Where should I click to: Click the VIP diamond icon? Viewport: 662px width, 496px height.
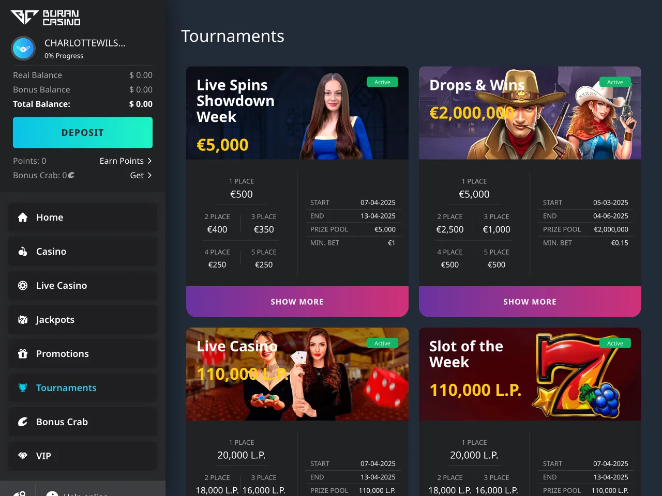click(23, 456)
